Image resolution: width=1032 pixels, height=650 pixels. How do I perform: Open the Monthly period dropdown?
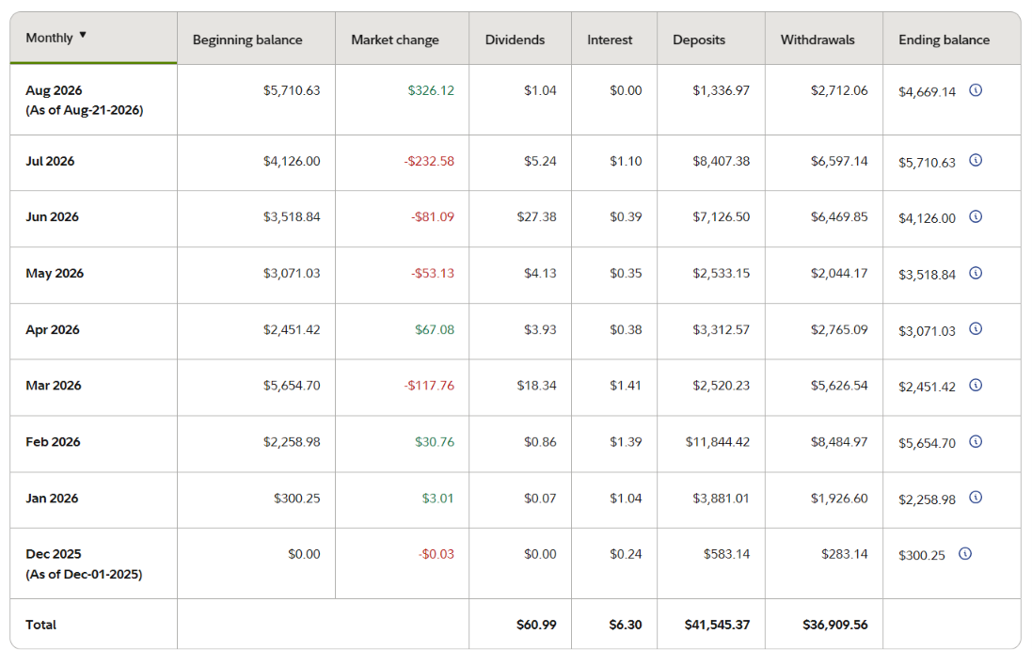(56, 38)
